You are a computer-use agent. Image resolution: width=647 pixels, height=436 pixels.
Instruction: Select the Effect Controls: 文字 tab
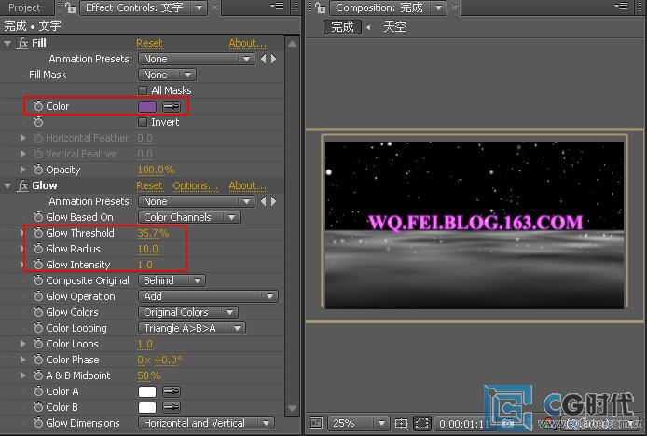(x=143, y=7)
